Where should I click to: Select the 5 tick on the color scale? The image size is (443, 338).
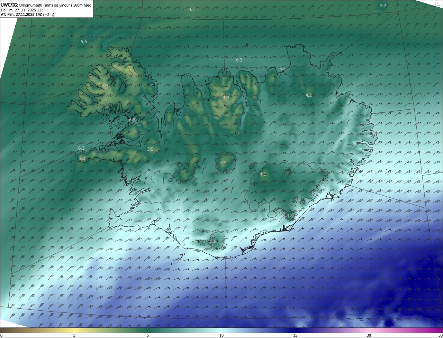(x=148, y=335)
